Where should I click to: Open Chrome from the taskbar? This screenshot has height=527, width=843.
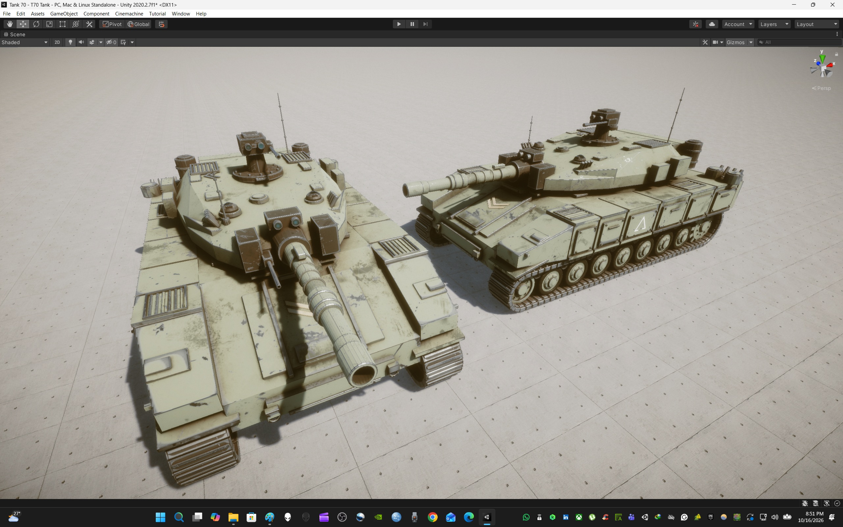click(x=432, y=517)
